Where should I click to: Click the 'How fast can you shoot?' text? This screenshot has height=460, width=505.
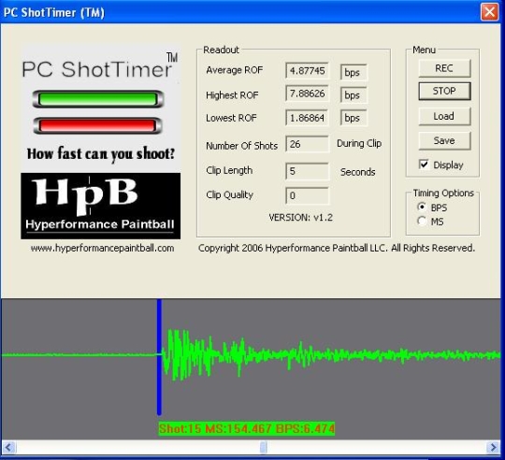(101, 154)
